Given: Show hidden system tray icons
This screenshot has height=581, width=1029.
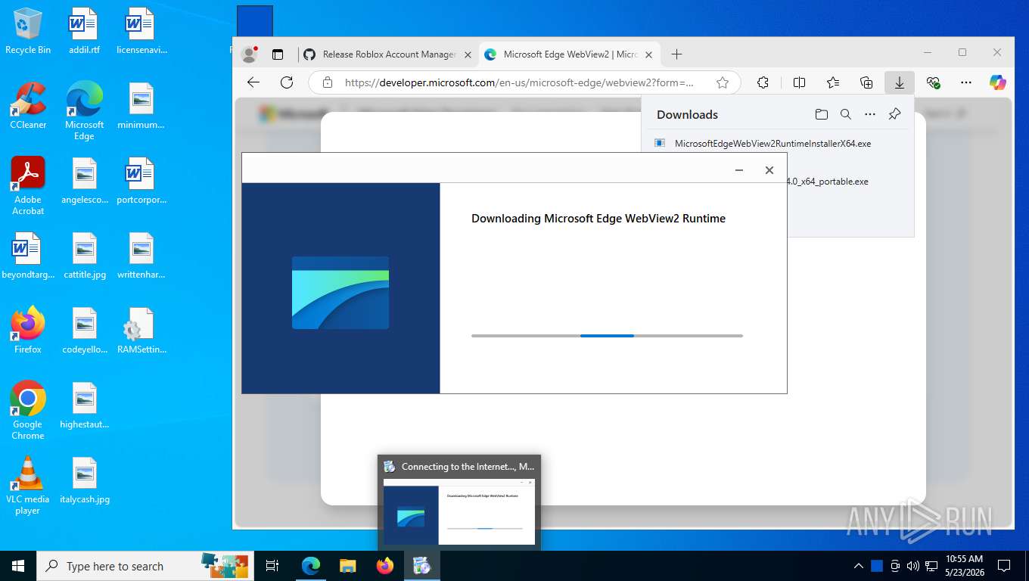Looking at the screenshot, I should [x=859, y=566].
